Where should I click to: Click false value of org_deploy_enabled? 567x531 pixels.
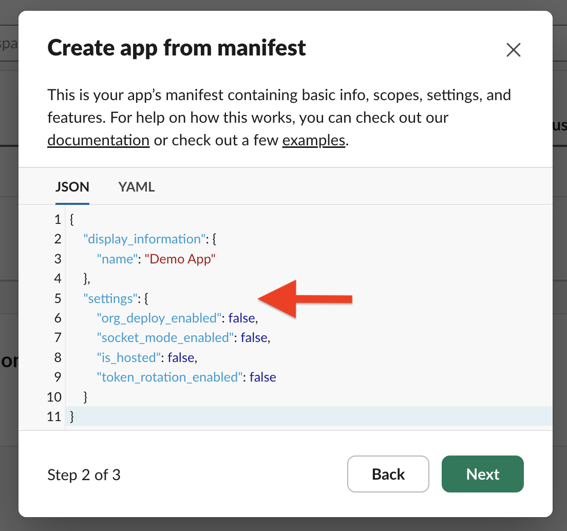pyautogui.click(x=241, y=318)
